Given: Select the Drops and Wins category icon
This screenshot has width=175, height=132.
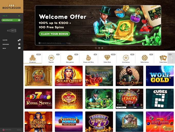Looking at the screenshot, I should click(89, 58).
